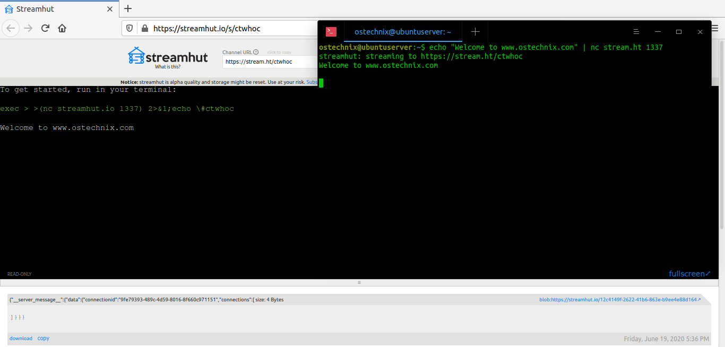Click the Channel URL field to copy
The height and width of the screenshot is (347, 725).
pos(270,62)
